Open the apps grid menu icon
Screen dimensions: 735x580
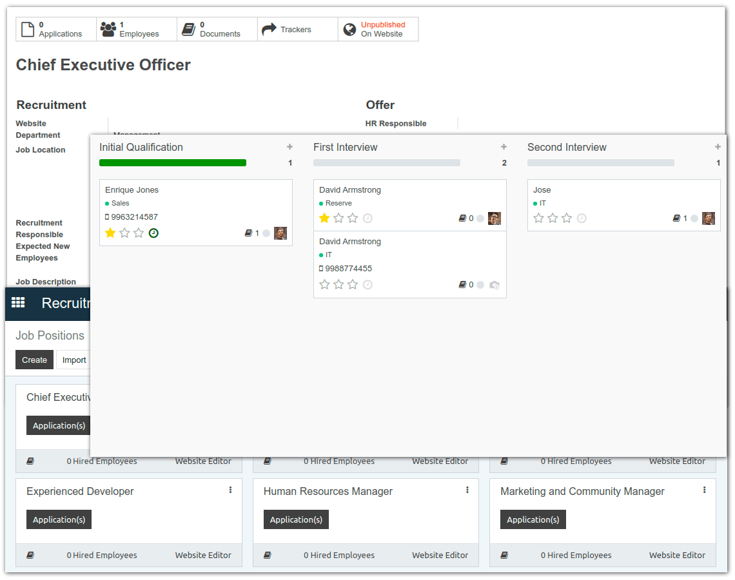coord(18,302)
